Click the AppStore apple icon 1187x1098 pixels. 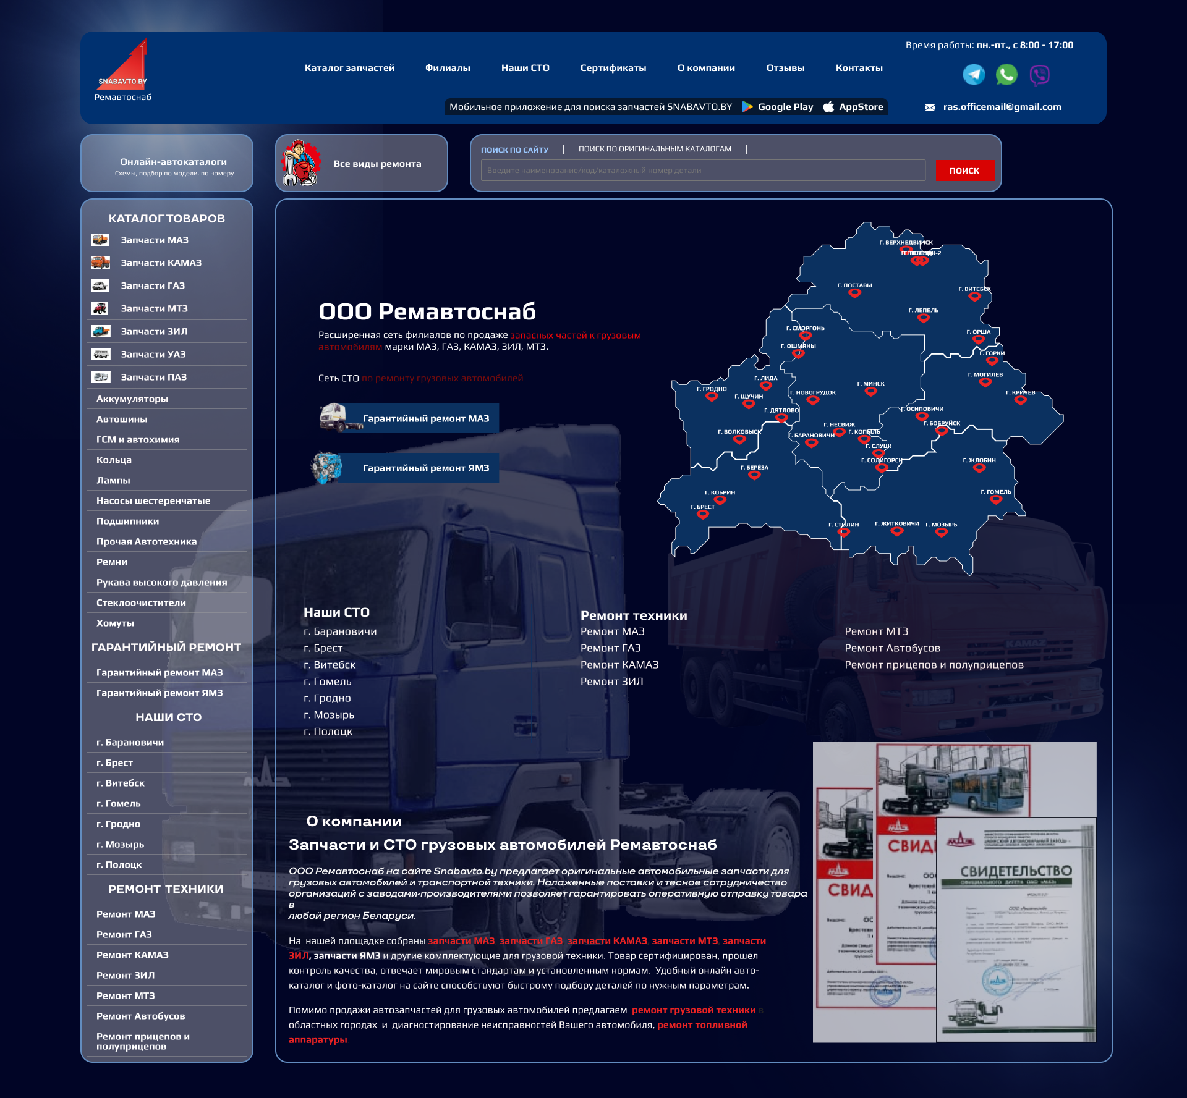[x=828, y=107]
